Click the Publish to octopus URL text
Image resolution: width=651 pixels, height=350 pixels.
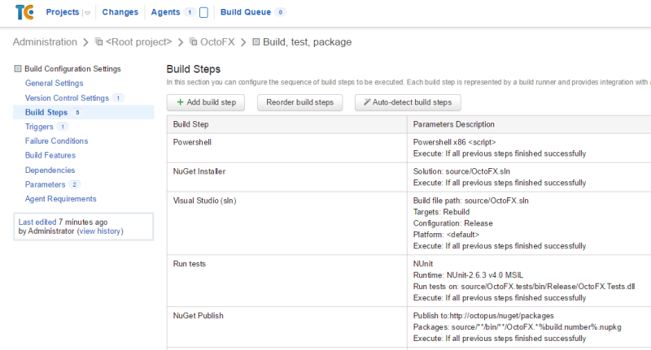click(483, 316)
